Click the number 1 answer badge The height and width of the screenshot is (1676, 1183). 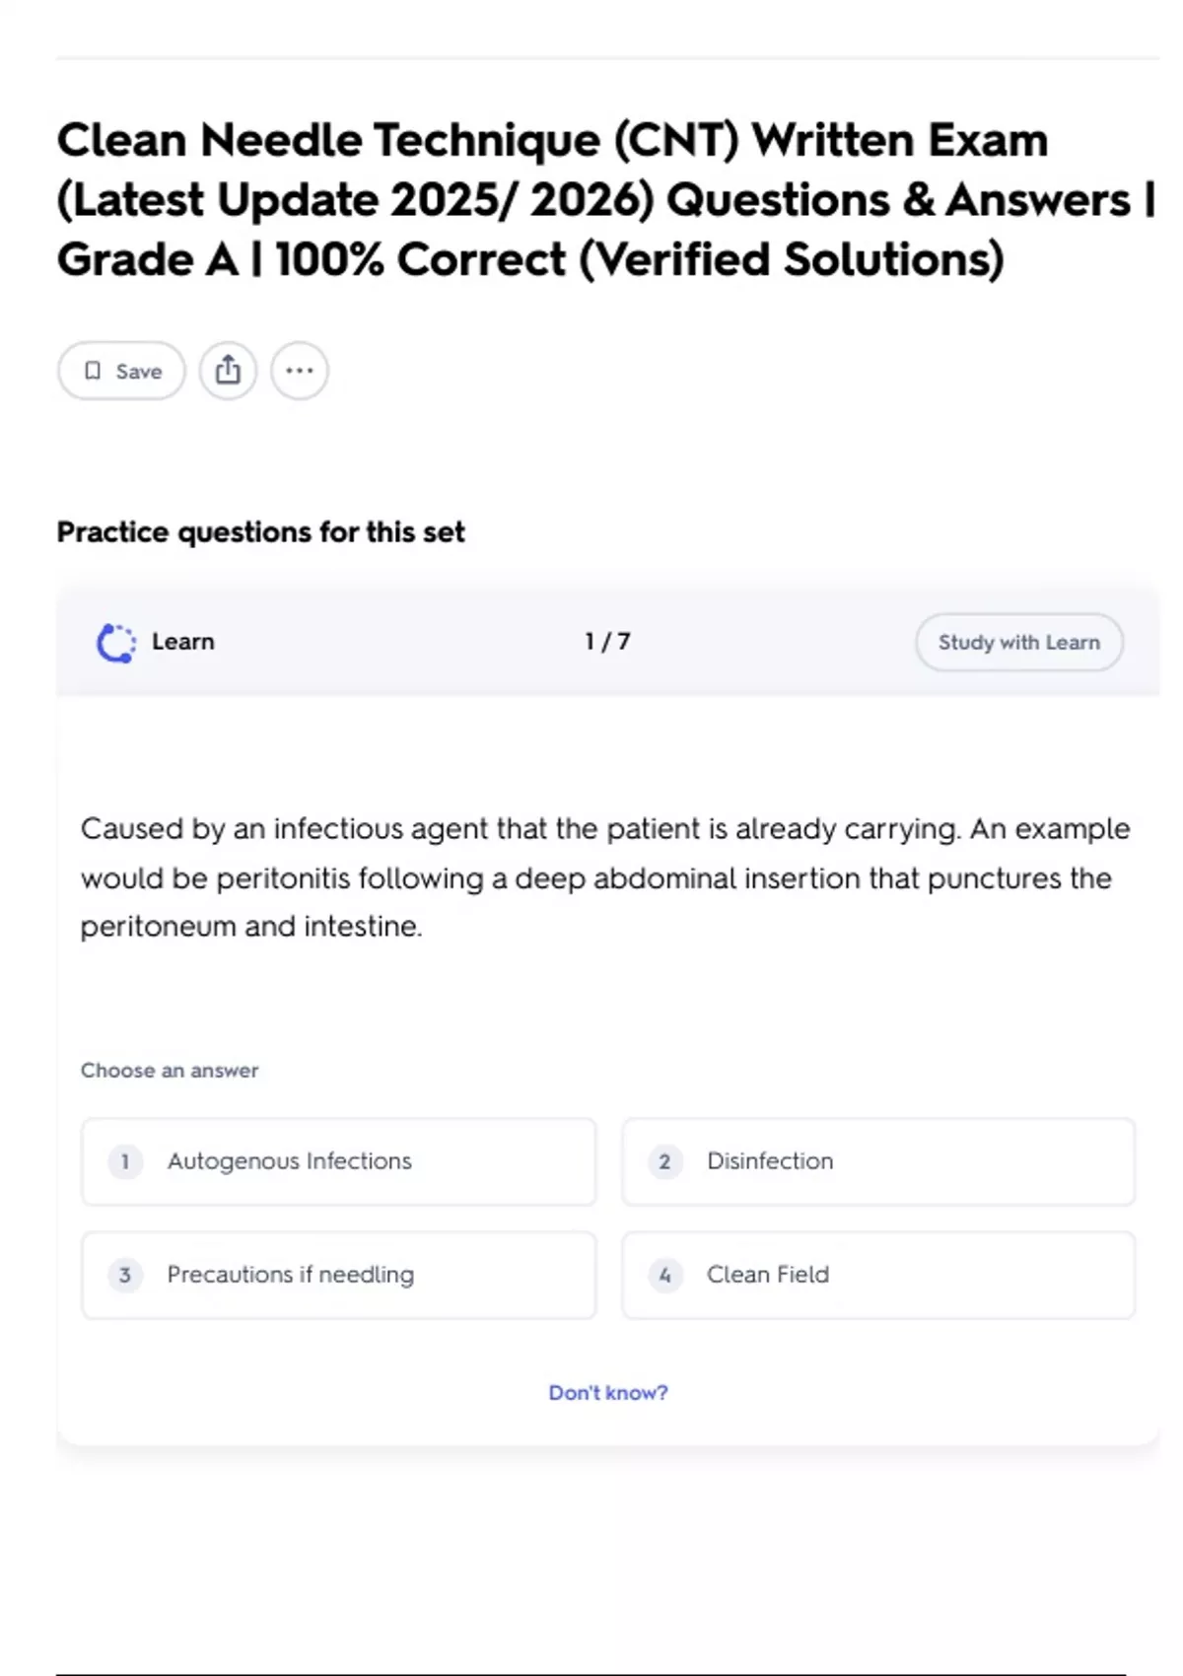(125, 1161)
